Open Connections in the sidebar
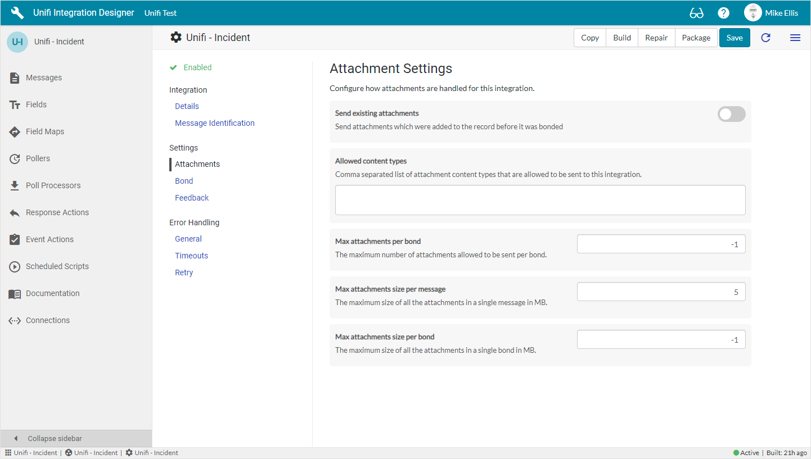The width and height of the screenshot is (811, 459). click(47, 320)
